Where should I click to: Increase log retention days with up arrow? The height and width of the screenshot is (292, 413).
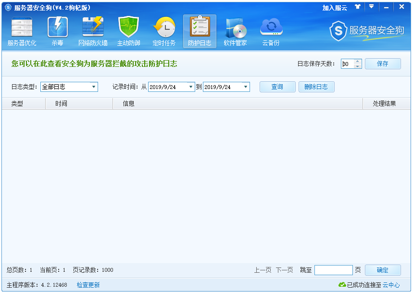click(357, 61)
